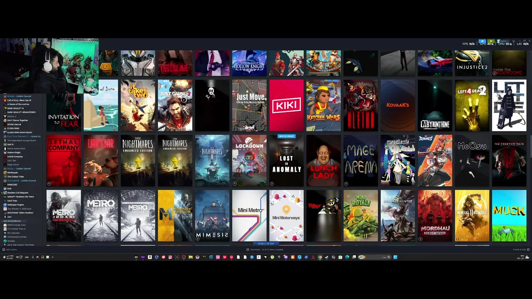
Task: Open The Witcher 3: Wild Hunt sidebar entry
Action: (x=19, y=209)
